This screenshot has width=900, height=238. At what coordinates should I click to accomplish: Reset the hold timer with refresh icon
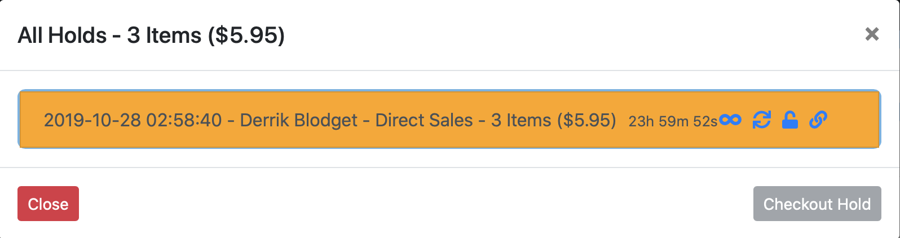click(762, 120)
